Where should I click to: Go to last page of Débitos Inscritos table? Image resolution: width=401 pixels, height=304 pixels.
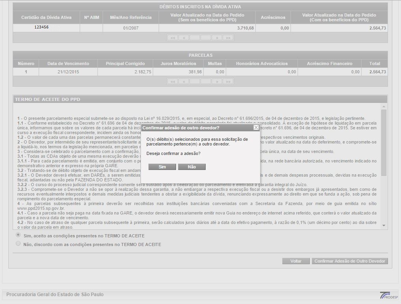pyautogui.click(x=228, y=37)
